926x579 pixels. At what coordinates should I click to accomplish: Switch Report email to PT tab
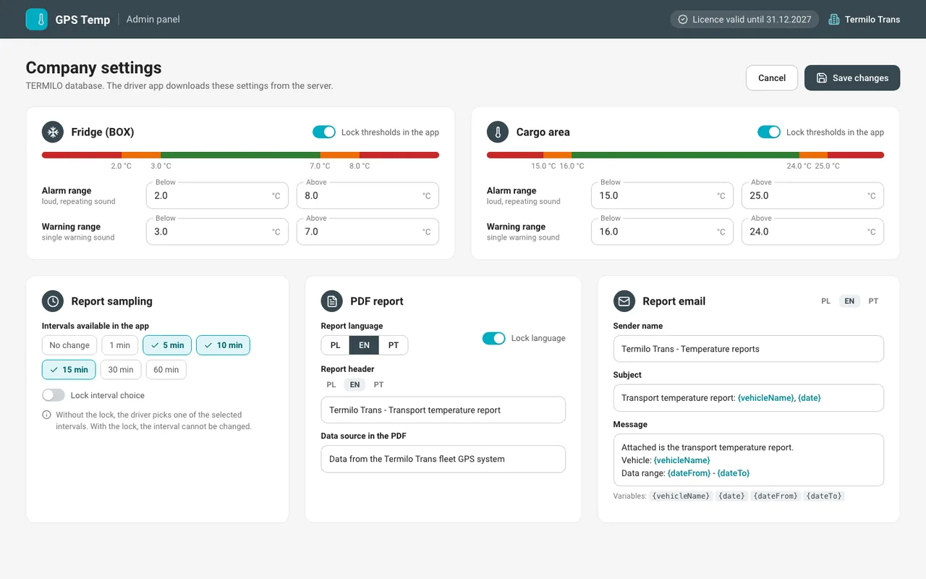tap(873, 301)
